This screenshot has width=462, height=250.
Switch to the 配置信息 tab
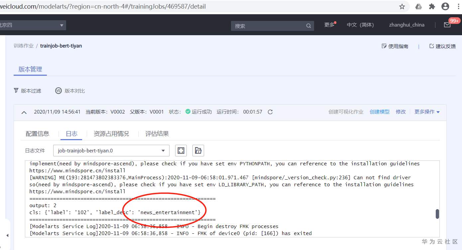[x=37, y=134]
